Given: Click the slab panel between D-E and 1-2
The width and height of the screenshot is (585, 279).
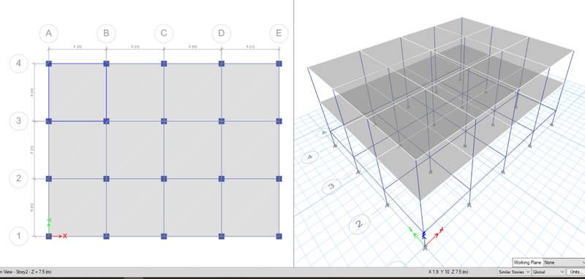Looking at the screenshot, I should point(250,207).
